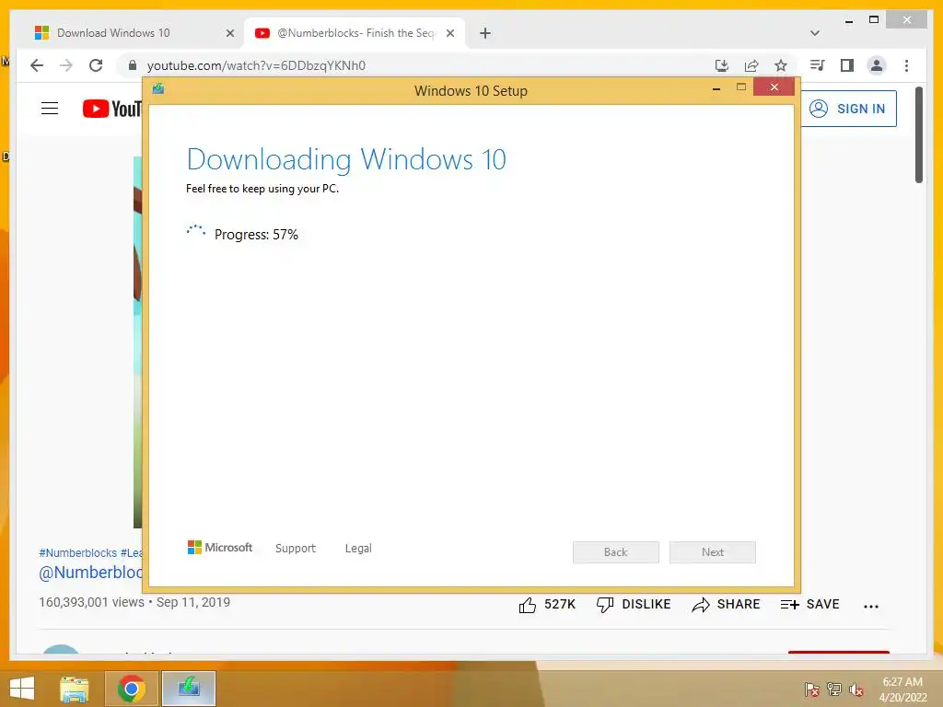
Task: Open the Windows Start button
Action: pyautogui.click(x=22, y=689)
